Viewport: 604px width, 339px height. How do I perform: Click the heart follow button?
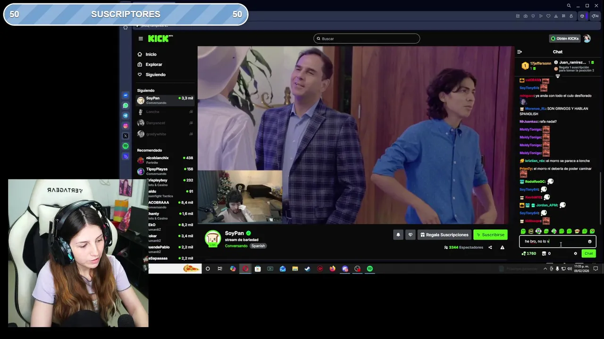coord(410,234)
